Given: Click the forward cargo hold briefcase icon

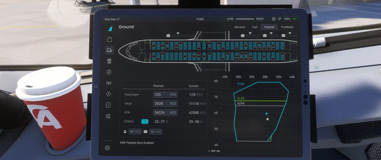Looking at the screenshot, I should [x=168, y=36].
